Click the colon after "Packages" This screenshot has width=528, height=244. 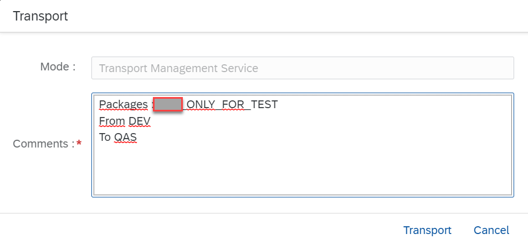coord(151,104)
